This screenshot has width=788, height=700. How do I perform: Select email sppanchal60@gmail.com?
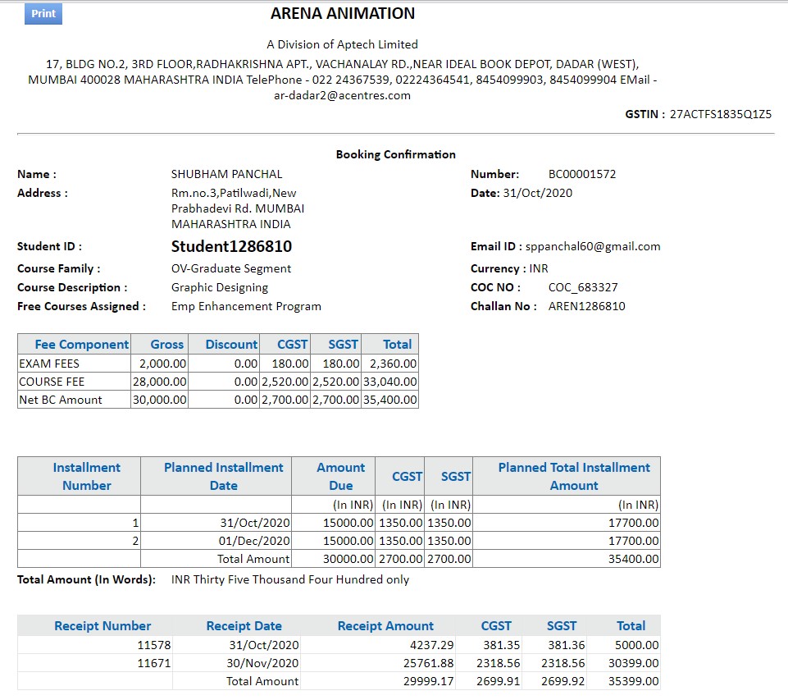593,246
